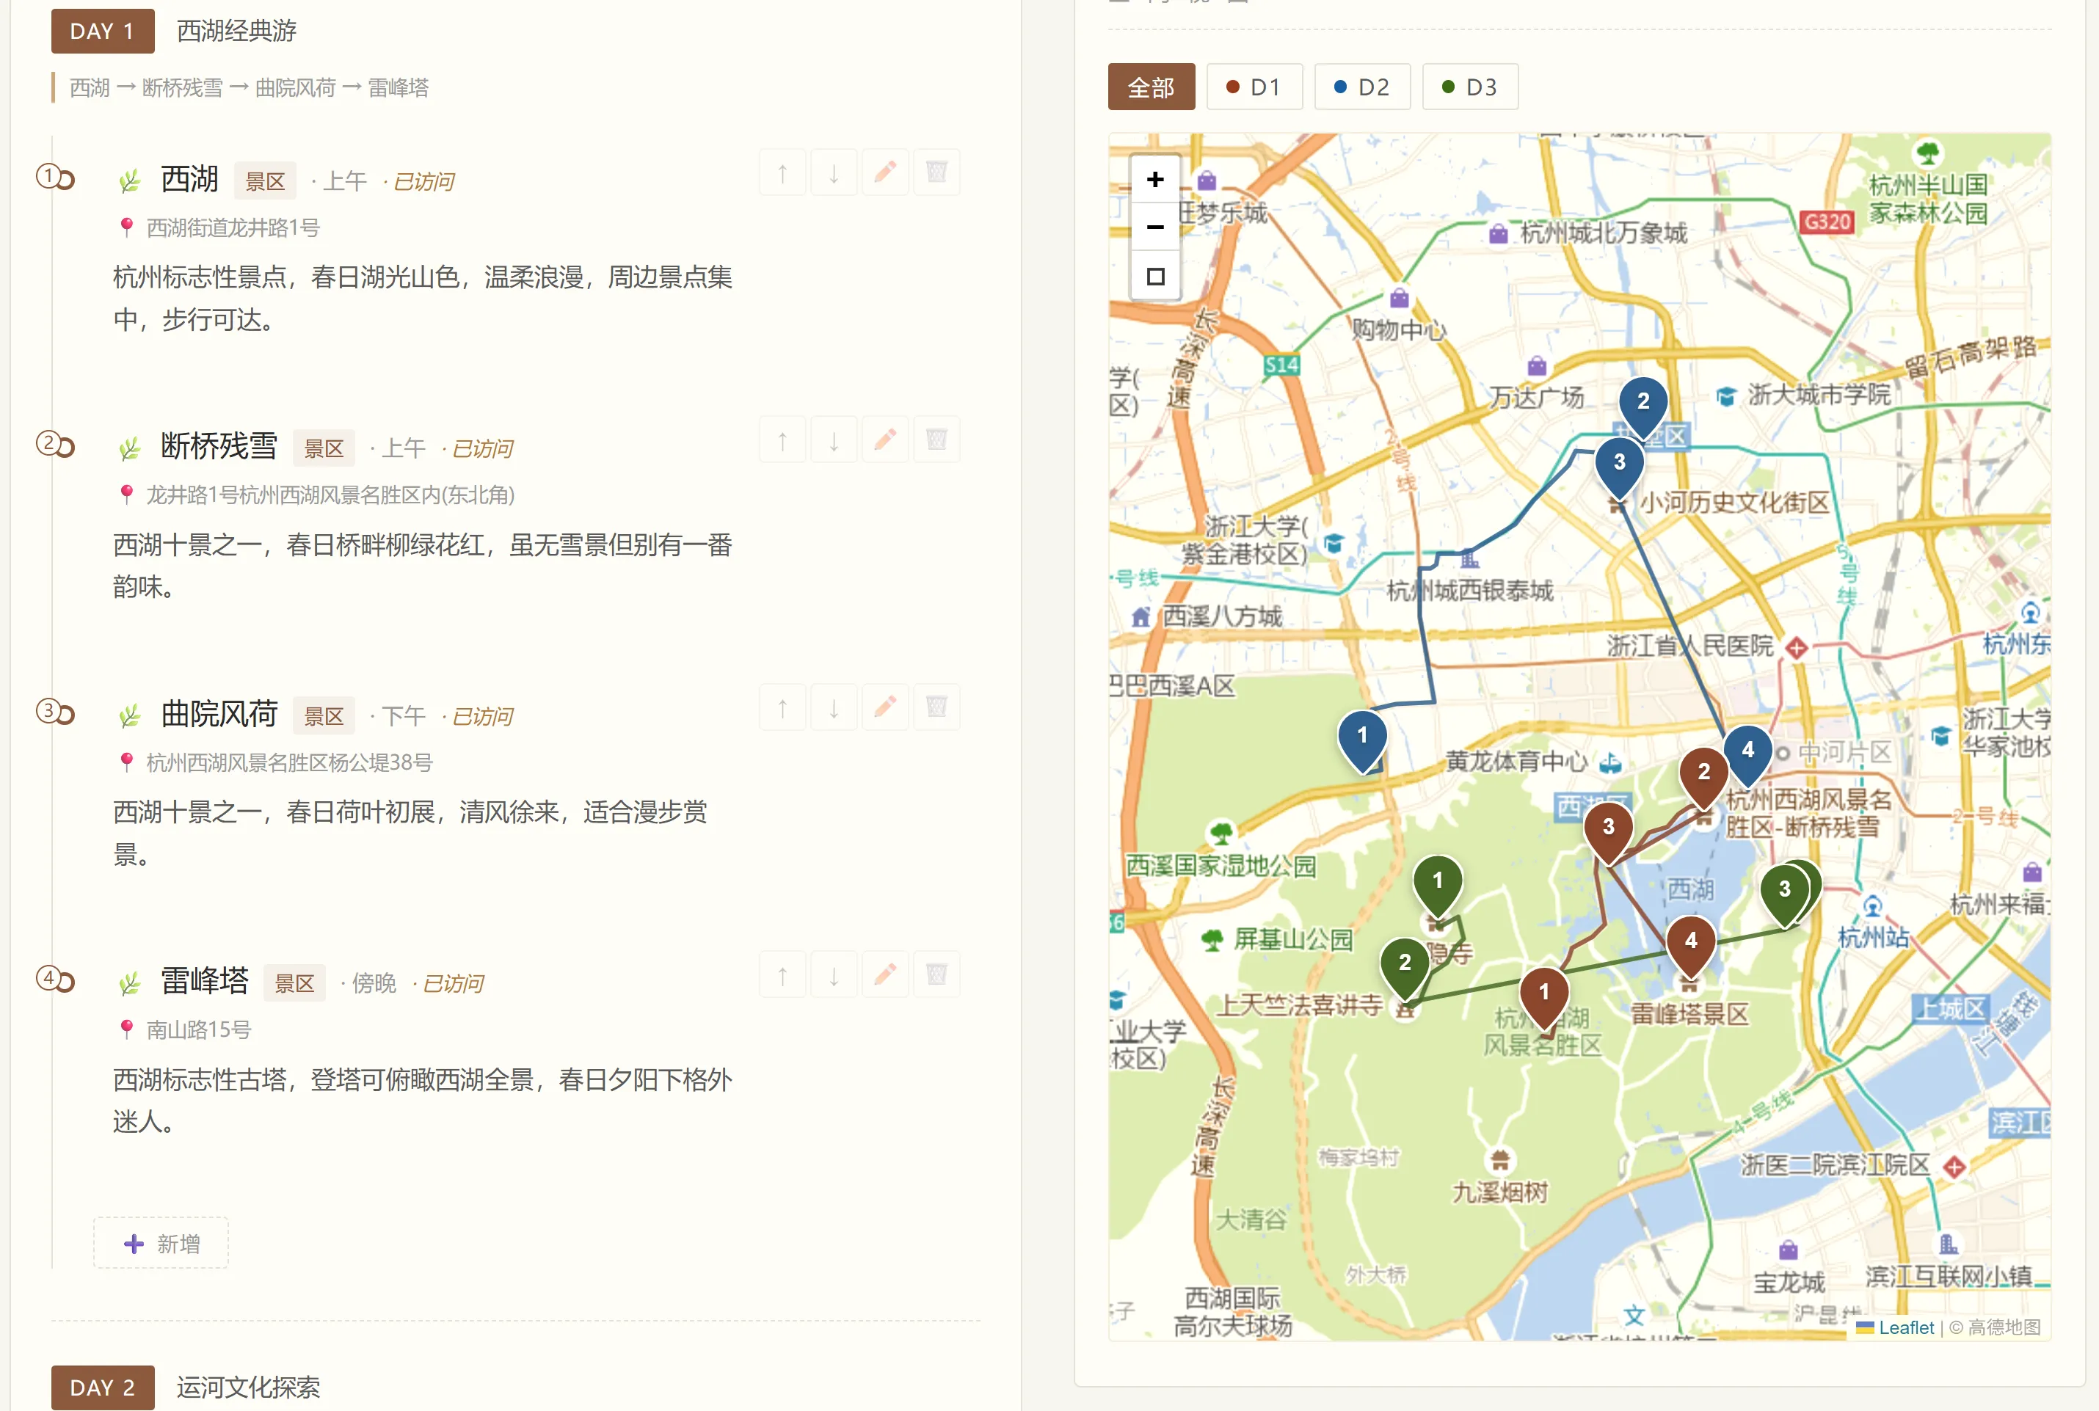Select the DAY 2 badge
Viewport: 2099px width, 1411px height.
tap(103, 1388)
